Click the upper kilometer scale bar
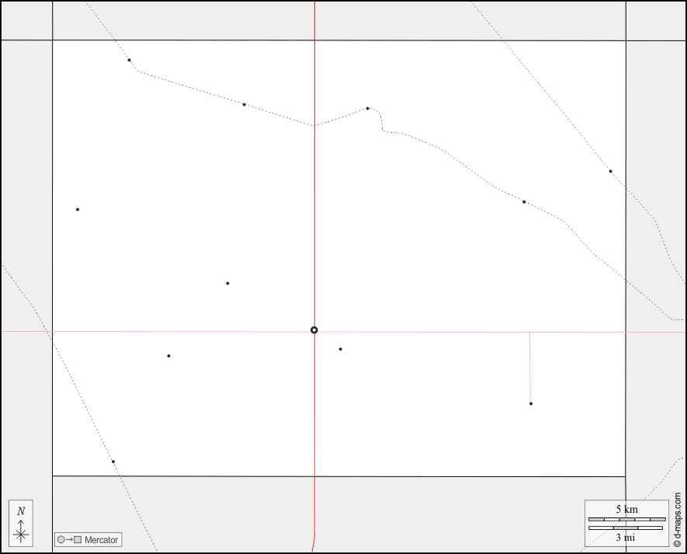Viewport: 687px width, 554px height. point(626,519)
